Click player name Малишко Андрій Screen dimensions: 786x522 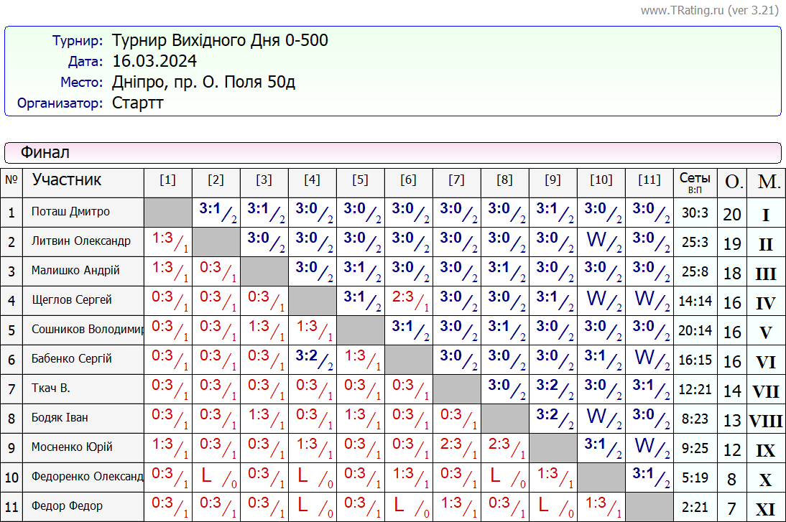click(75, 271)
